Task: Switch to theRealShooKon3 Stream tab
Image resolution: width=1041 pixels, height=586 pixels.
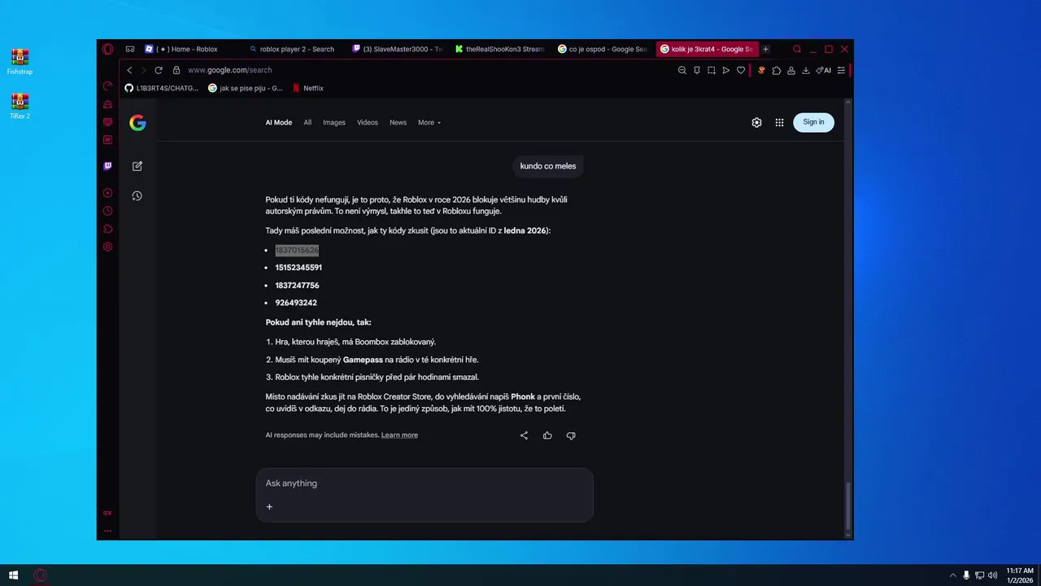Action: pos(499,49)
